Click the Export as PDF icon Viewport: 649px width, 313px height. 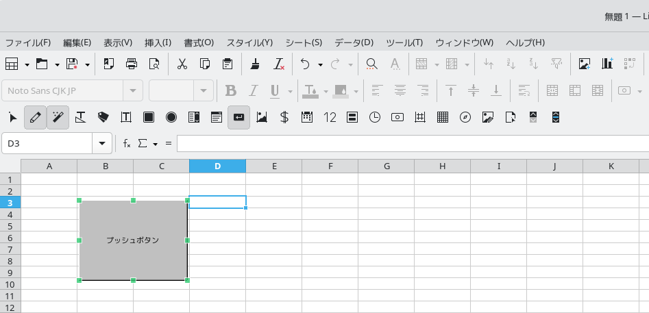(109, 64)
